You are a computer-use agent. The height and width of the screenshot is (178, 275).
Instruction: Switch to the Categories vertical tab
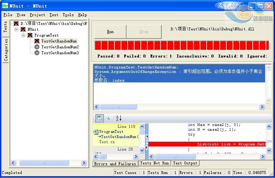[6, 50]
